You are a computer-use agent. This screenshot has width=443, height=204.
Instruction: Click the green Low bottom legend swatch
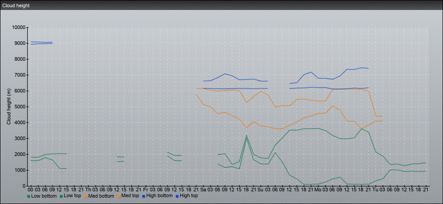pyautogui.click(x=29, y=196)
